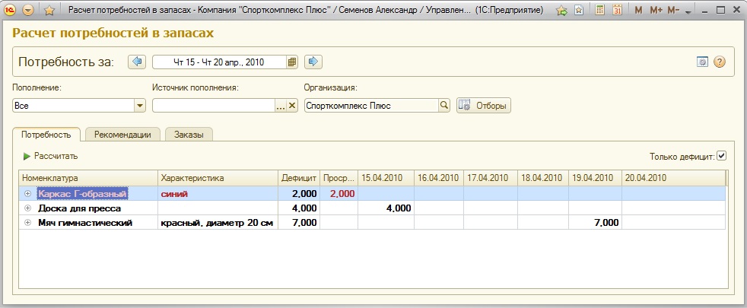Viewport: 747px width, 308px height.
Task: Expand the Доска для пресса row
Action: 28,208
